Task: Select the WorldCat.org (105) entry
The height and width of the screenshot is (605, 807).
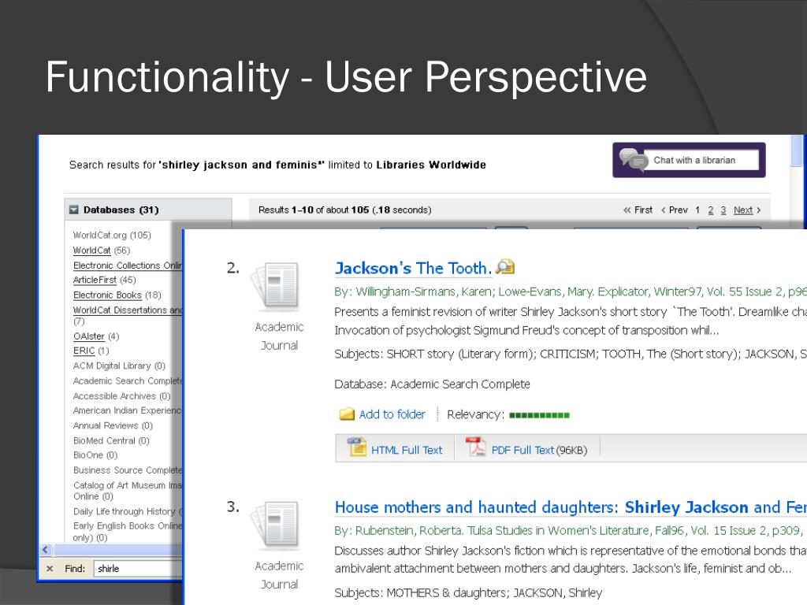Action: click(x=112, y=235)
